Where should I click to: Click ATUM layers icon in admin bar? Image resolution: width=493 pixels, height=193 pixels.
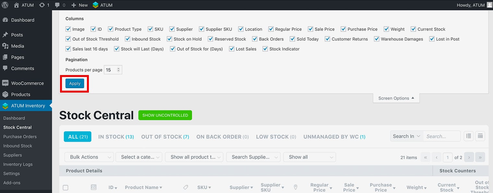pos(95,5)
